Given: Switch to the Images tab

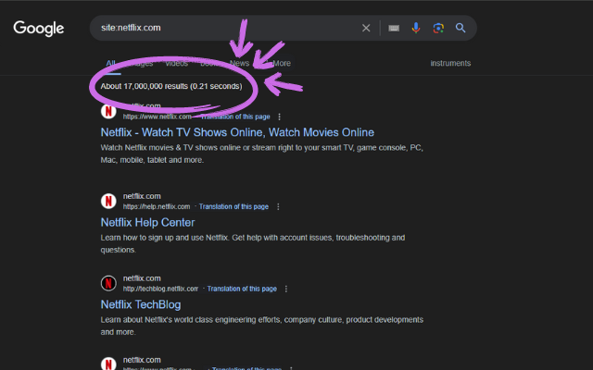Looking at the screenshot, I should coord(140,64).
